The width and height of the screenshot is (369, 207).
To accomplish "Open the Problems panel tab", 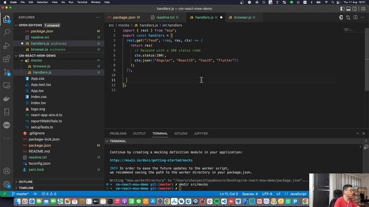I will pos(118,133).
